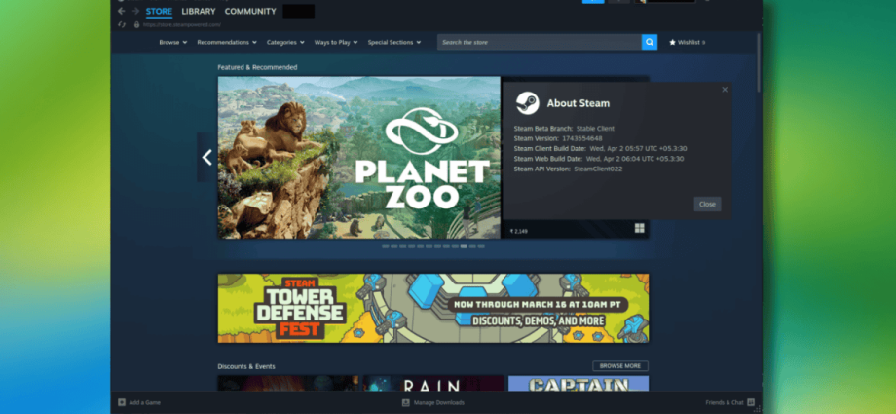Click the Manage Downloads label
This screenshot has width=896, height=414.
coord(439,402)
